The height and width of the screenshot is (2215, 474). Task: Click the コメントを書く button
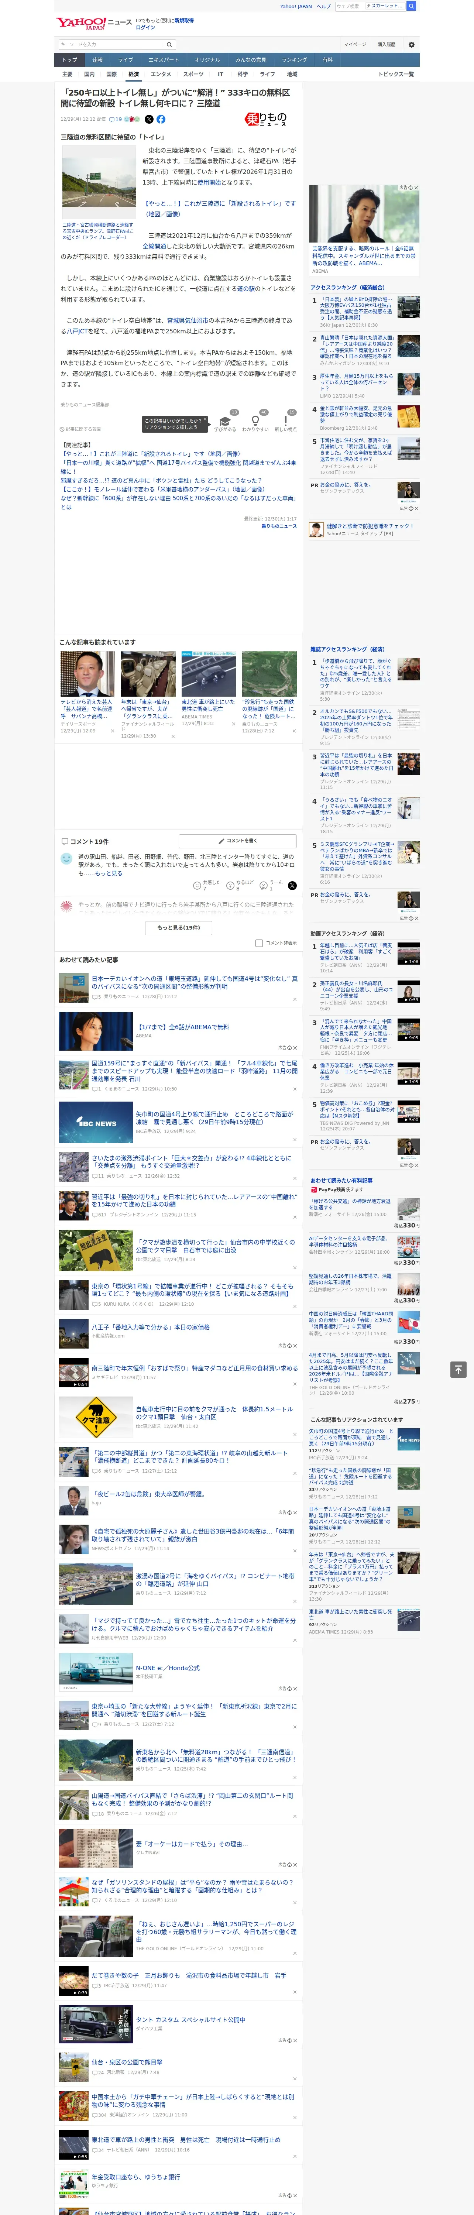[x=237, y=840]
